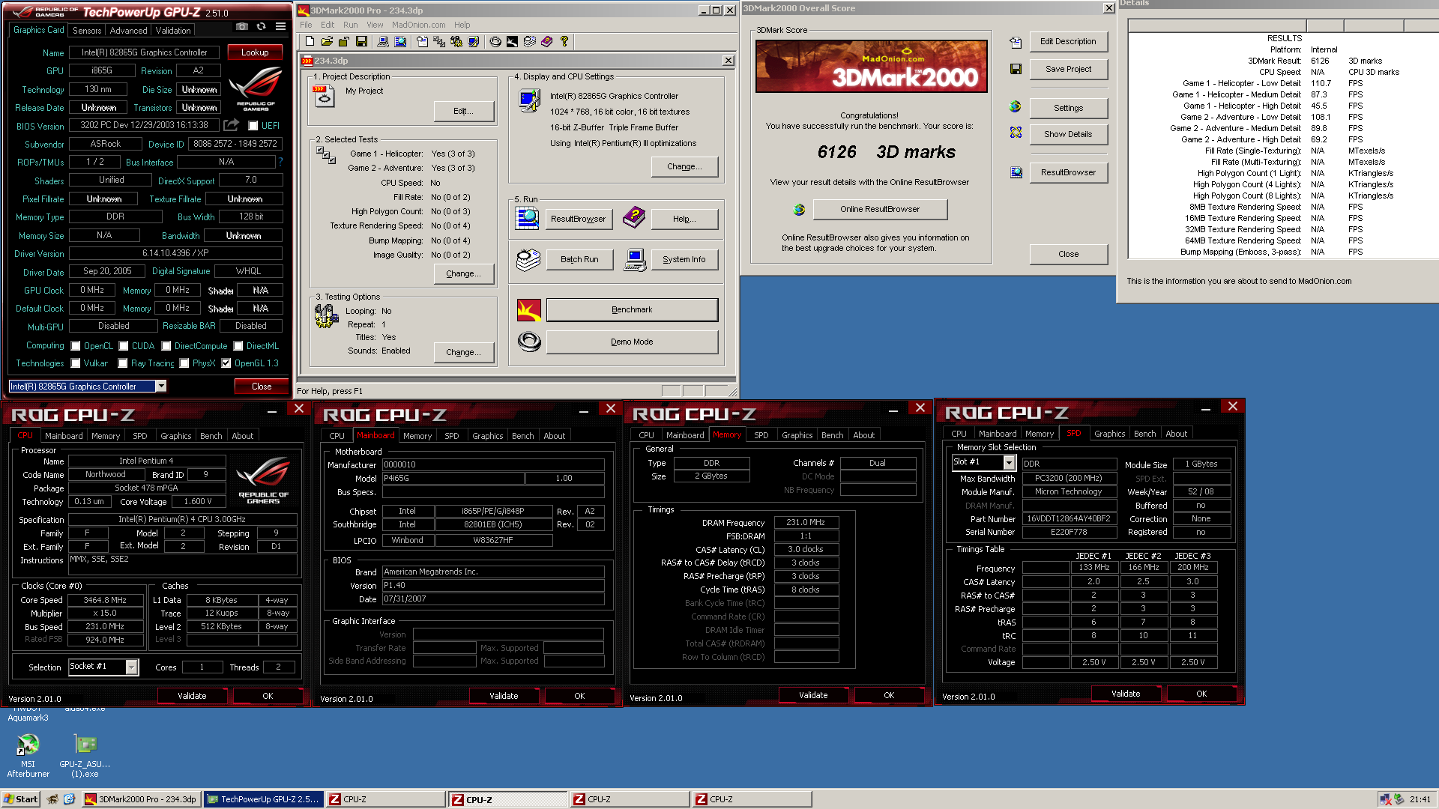Take a GPU-Z screenshot with the camera icon
Screen dimensions: 1439x809
pos(241,26)
